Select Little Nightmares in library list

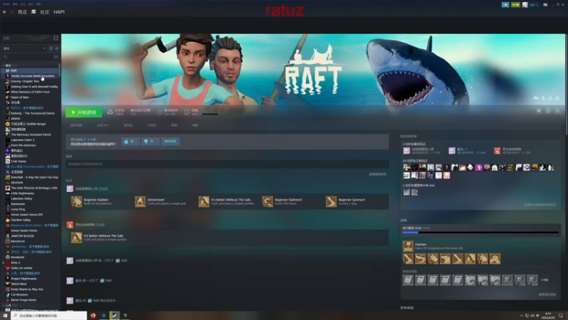pos(22,193)
